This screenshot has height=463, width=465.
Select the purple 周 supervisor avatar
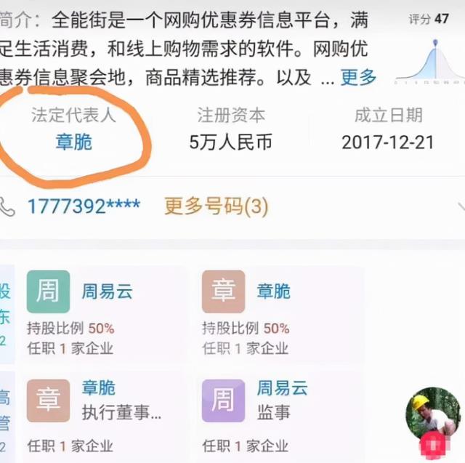tap(223, 400)
